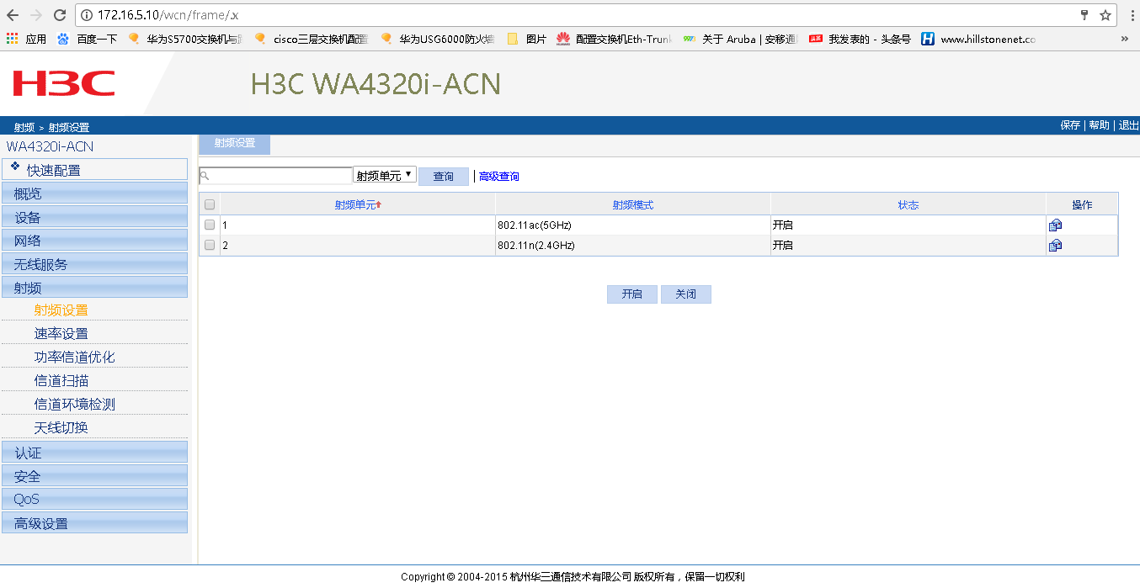Click the browser forward arrow
Screen dimensions: 1140x588
tap(35, 15)
